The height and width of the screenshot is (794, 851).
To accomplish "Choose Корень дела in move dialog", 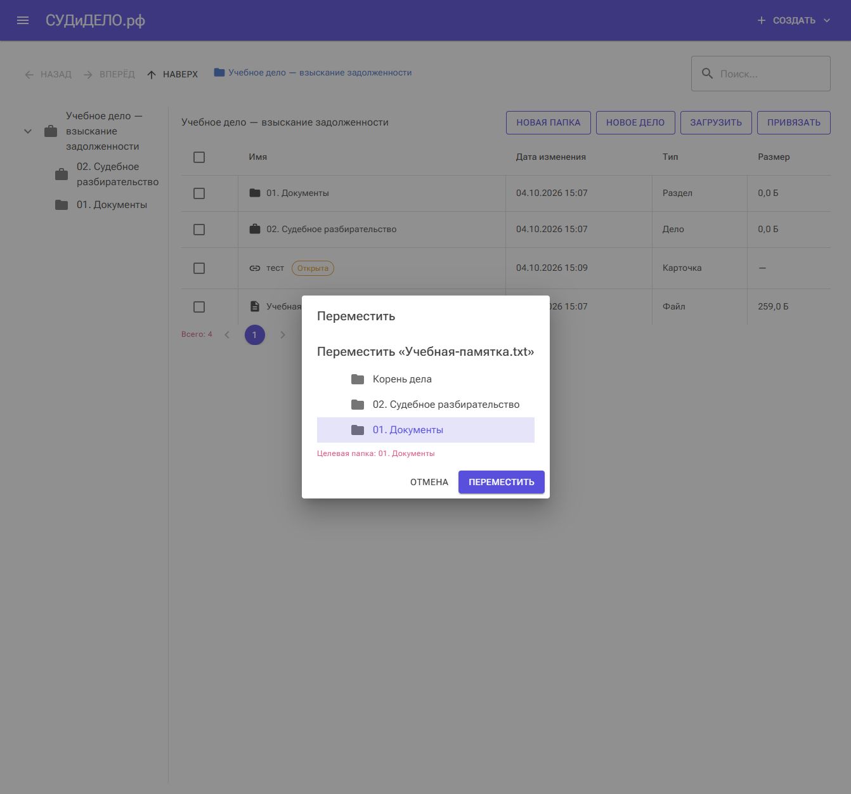I will pyautogui.click(x=425, y=379).
